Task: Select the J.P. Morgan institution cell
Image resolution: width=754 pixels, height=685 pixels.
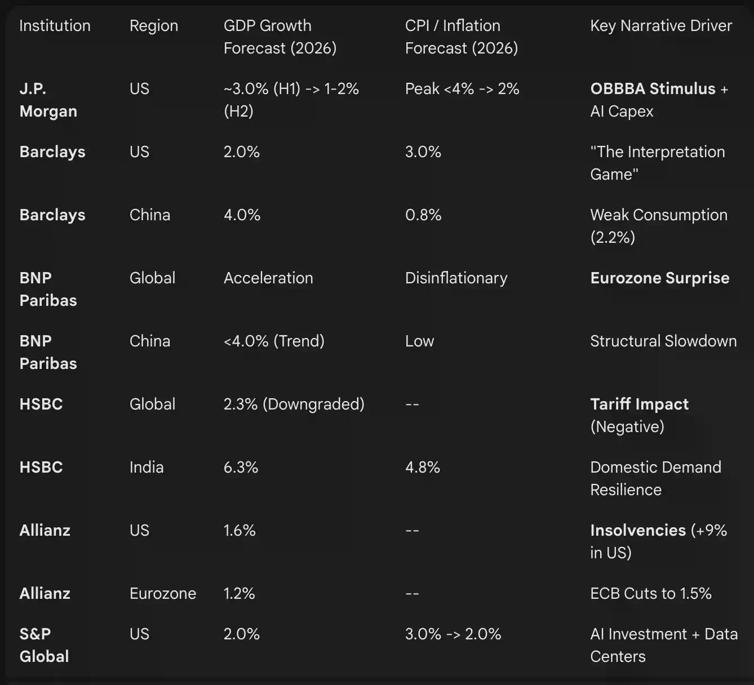Action: [x=48, y=100]
